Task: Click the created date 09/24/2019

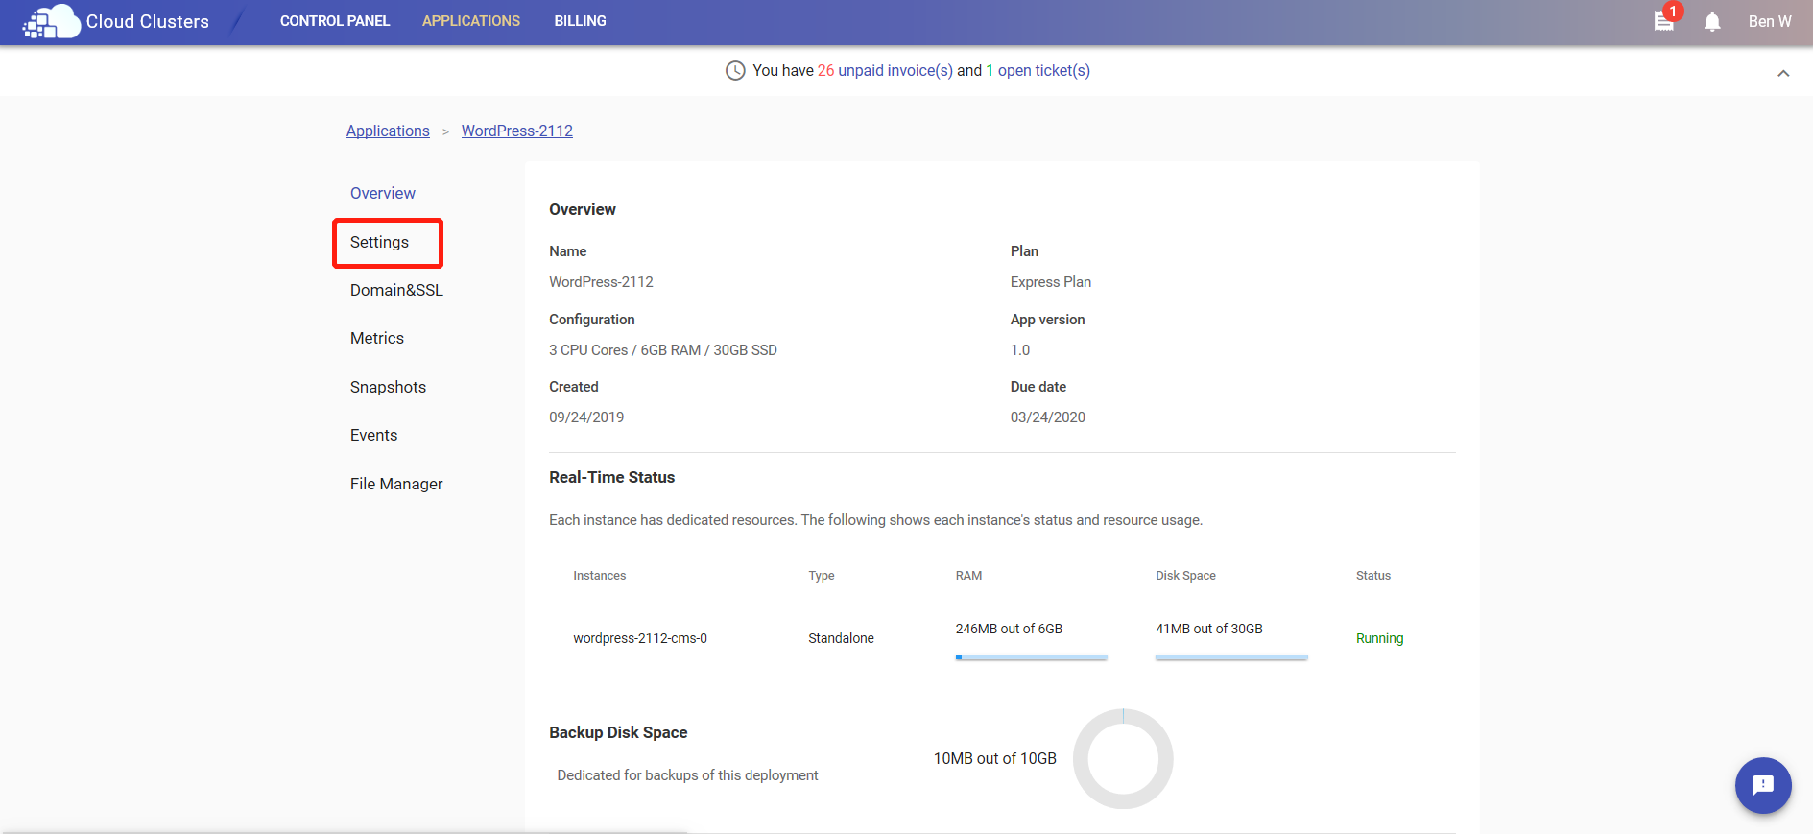Action: click(586, 417)
